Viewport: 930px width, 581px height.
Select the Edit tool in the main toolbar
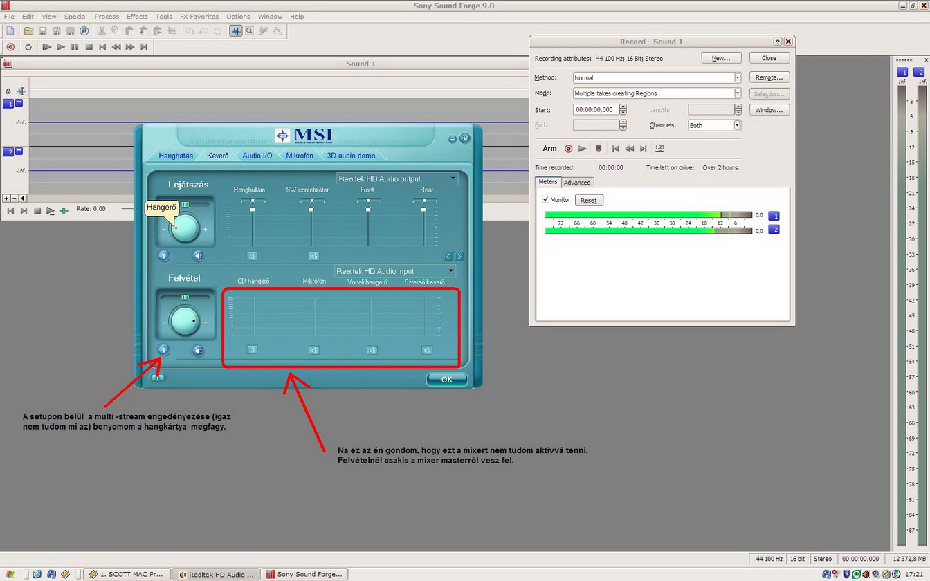(236, 31)
